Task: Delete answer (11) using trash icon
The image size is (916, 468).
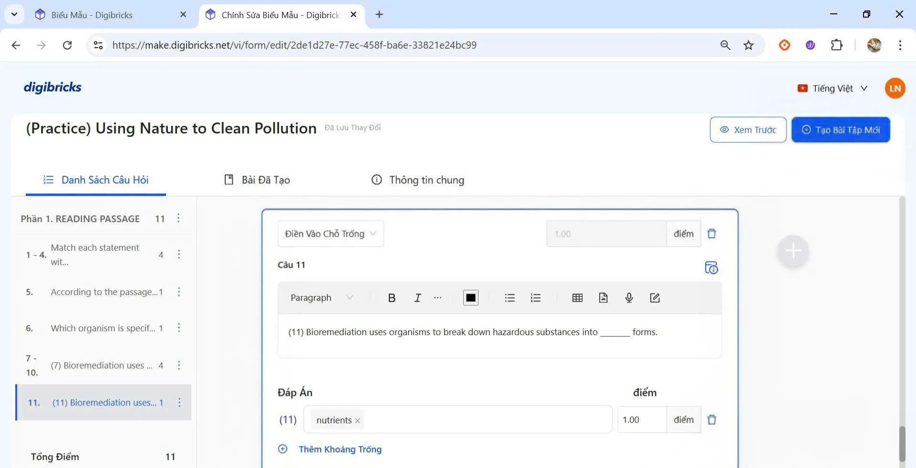Action: click(711, 420)
